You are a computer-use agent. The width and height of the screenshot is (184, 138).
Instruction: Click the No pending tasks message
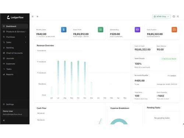point(162,118)
